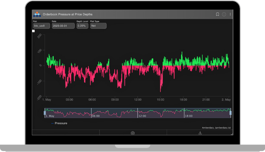Click the Orderbook Pressure at Price Depths title
Viewport: 265px width, 152px height.
click(x=67, y=14)
